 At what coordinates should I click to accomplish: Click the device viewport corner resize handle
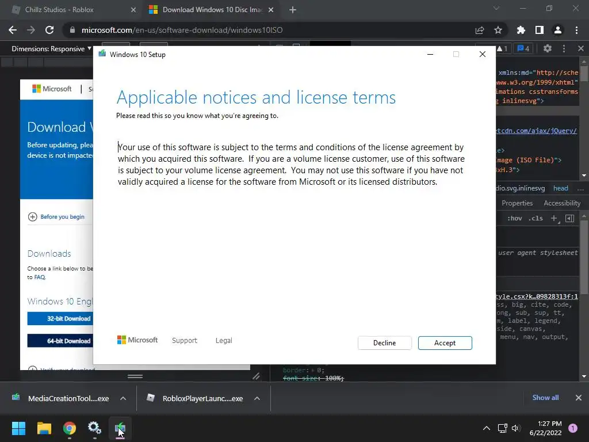tap(256, 376)
